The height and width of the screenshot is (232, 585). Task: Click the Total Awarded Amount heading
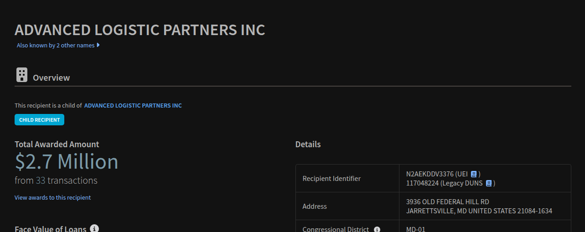pos(57,144)
